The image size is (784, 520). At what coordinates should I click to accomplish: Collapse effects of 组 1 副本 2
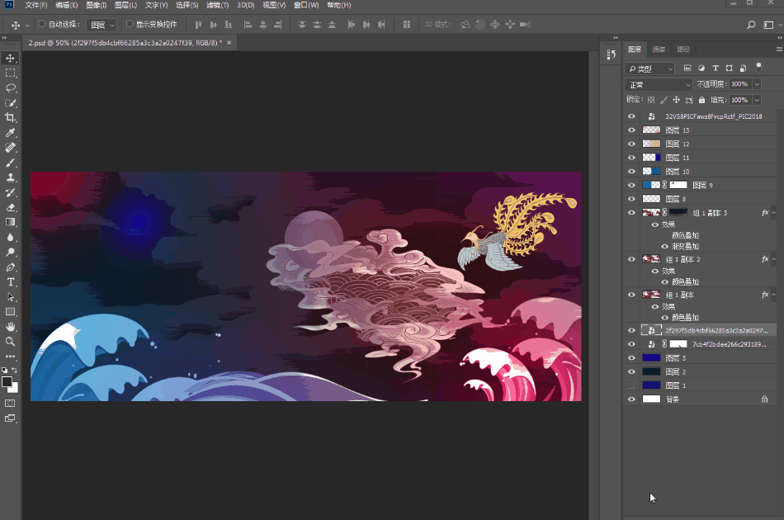pyautogui.click(x=773, y=259)
